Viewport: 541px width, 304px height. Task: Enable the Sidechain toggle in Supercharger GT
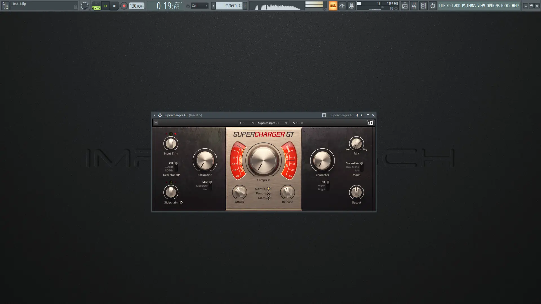pos(181,203)
